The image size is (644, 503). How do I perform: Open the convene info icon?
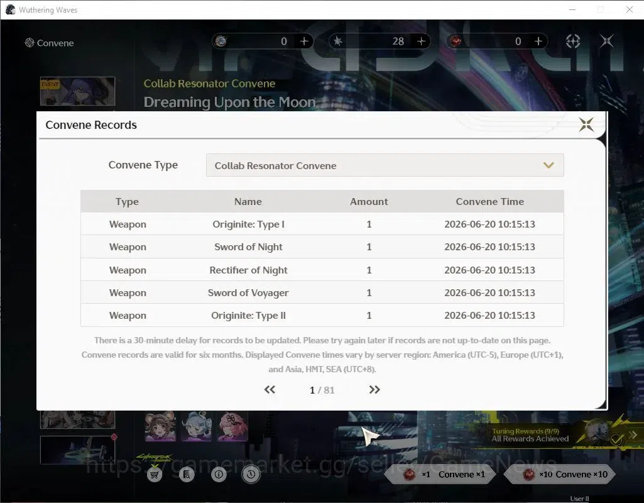[x=219, y=475]
